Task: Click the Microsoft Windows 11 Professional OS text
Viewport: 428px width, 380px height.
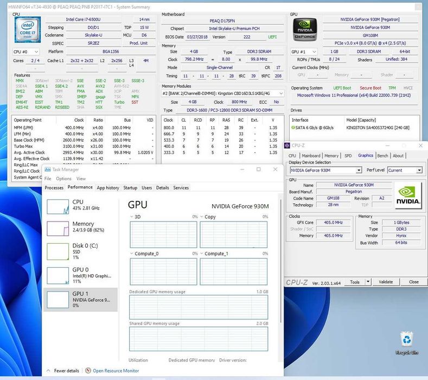Action: click(354, 96)
